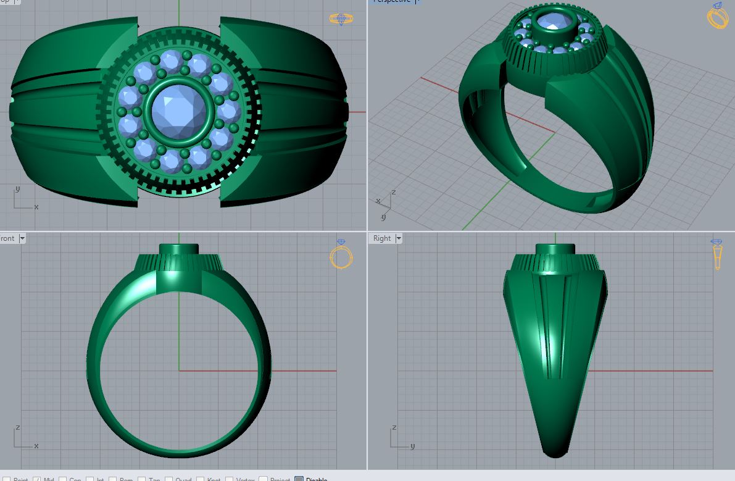
Task: Enable the Tan object snap checkbox
Action: pyautogui.click(x=141, y=479)
